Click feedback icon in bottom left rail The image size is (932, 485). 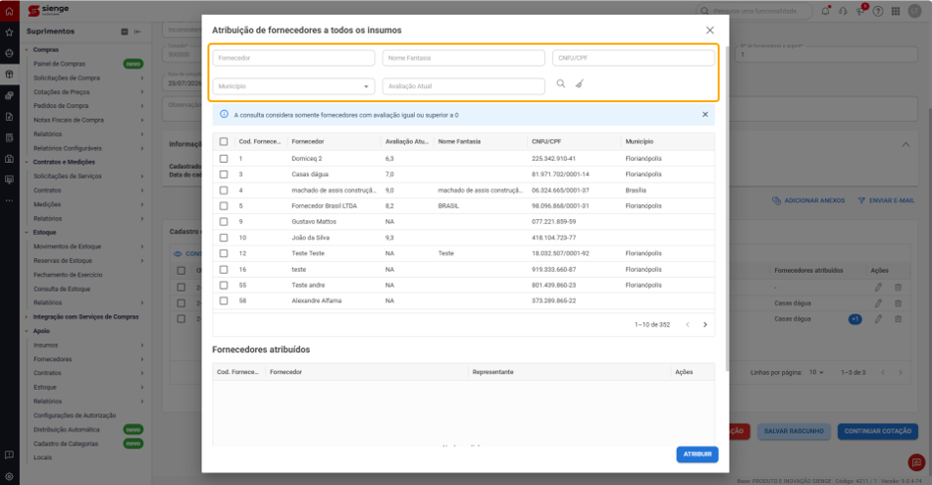point(10,455)
